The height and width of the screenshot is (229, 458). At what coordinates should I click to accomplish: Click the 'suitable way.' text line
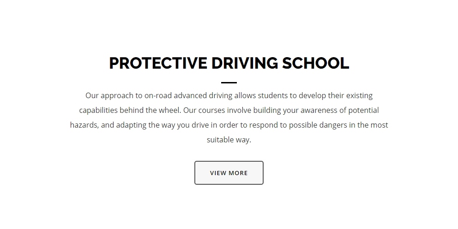coord(229,140)
